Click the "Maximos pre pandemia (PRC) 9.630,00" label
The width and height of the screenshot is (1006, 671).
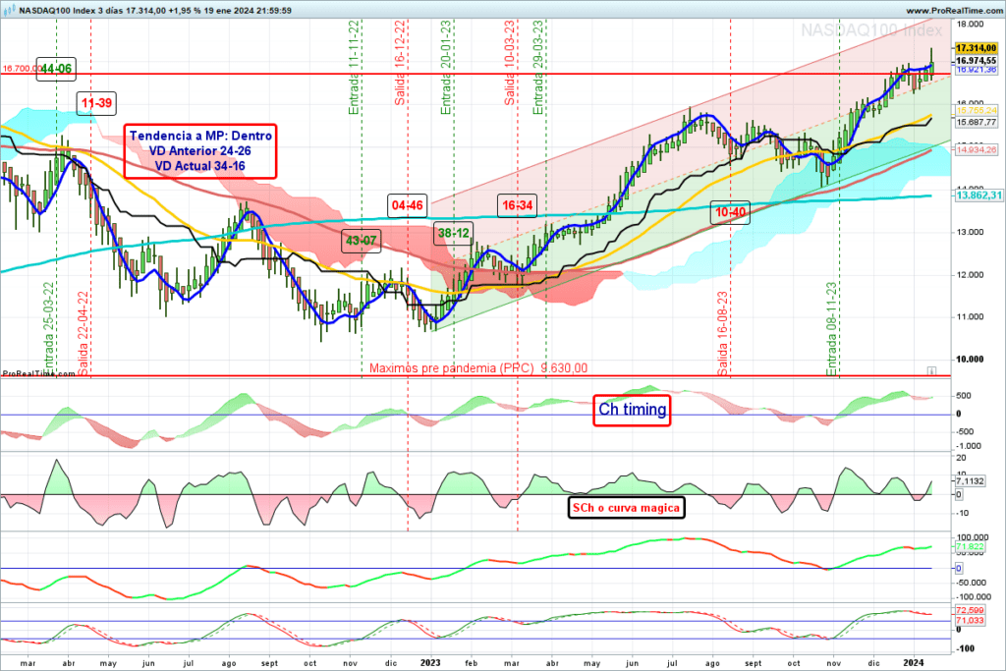[478, 368]
